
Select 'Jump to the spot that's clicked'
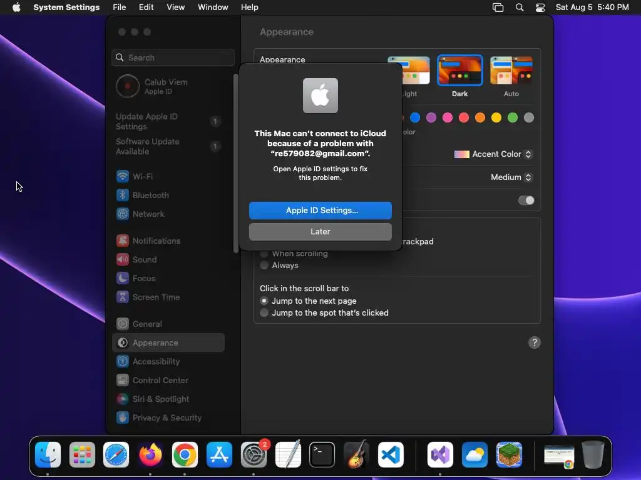(264, 312)
